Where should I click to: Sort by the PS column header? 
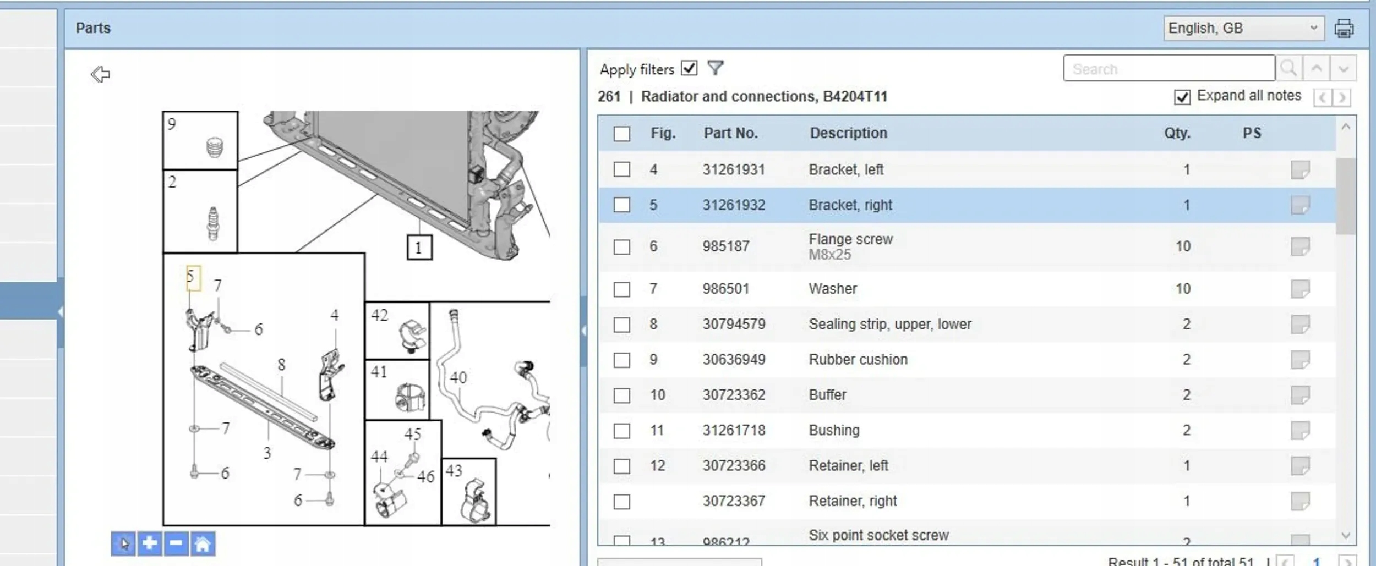click(x=1252, y=133)
